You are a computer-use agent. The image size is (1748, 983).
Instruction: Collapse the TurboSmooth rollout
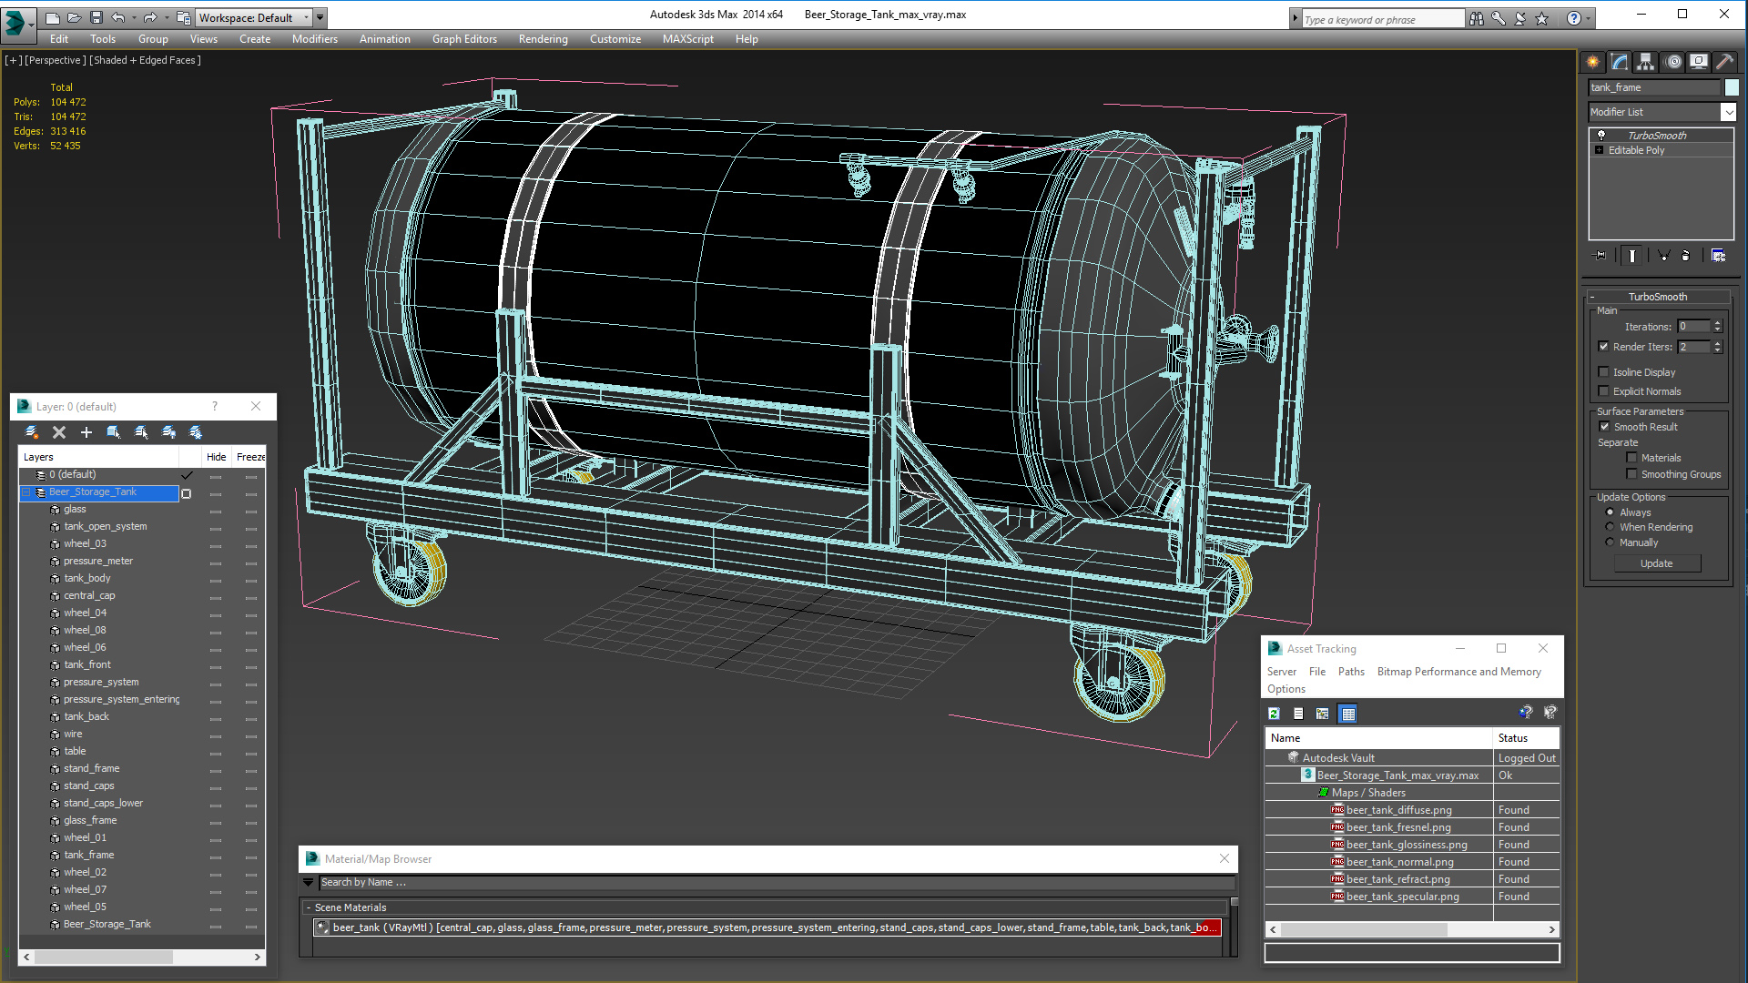1592,297
